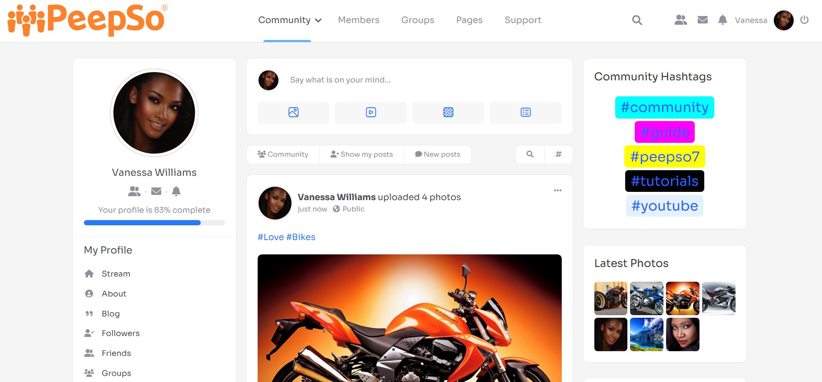Open the orange motorcycle post photo
This screenshot has height=382, width=822.
point(409,318)
